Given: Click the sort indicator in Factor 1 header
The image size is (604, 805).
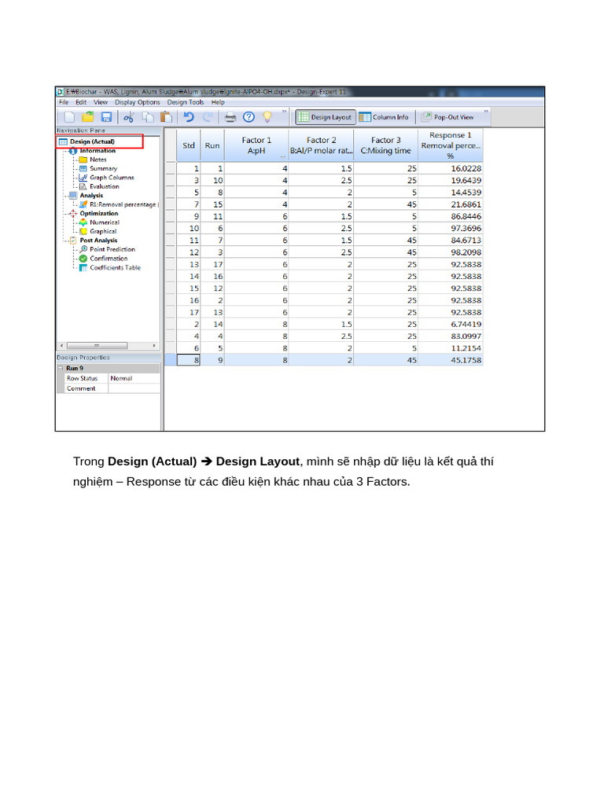Looking at the screenshot, I should (282, 156).
